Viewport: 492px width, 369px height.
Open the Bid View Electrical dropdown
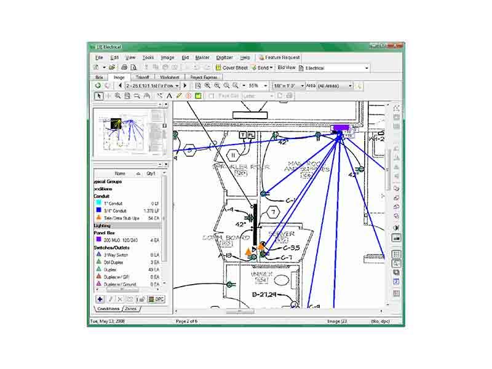pyautogui.click(x=367, y=68)
